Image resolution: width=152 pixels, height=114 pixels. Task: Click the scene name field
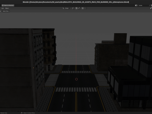pyautogui.click(x=143, y=5)
